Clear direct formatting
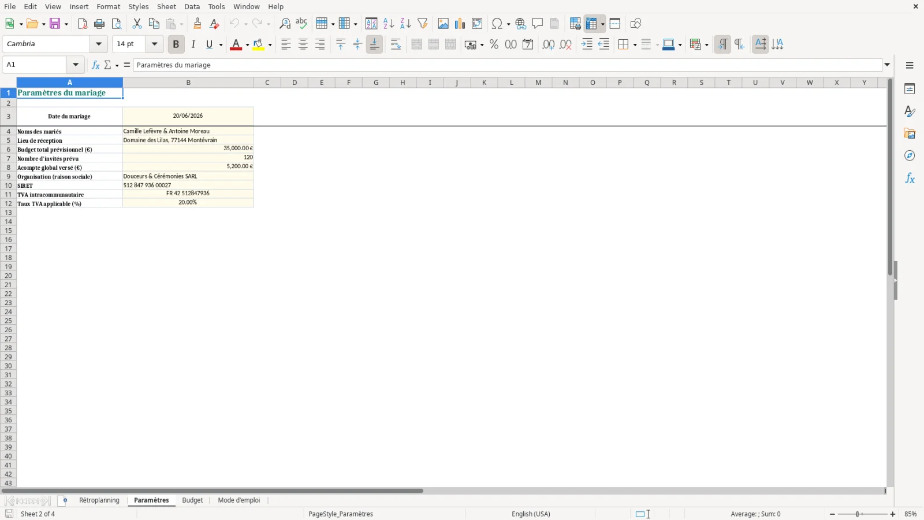This screenshot has width=924, height=520. point(214,24)
